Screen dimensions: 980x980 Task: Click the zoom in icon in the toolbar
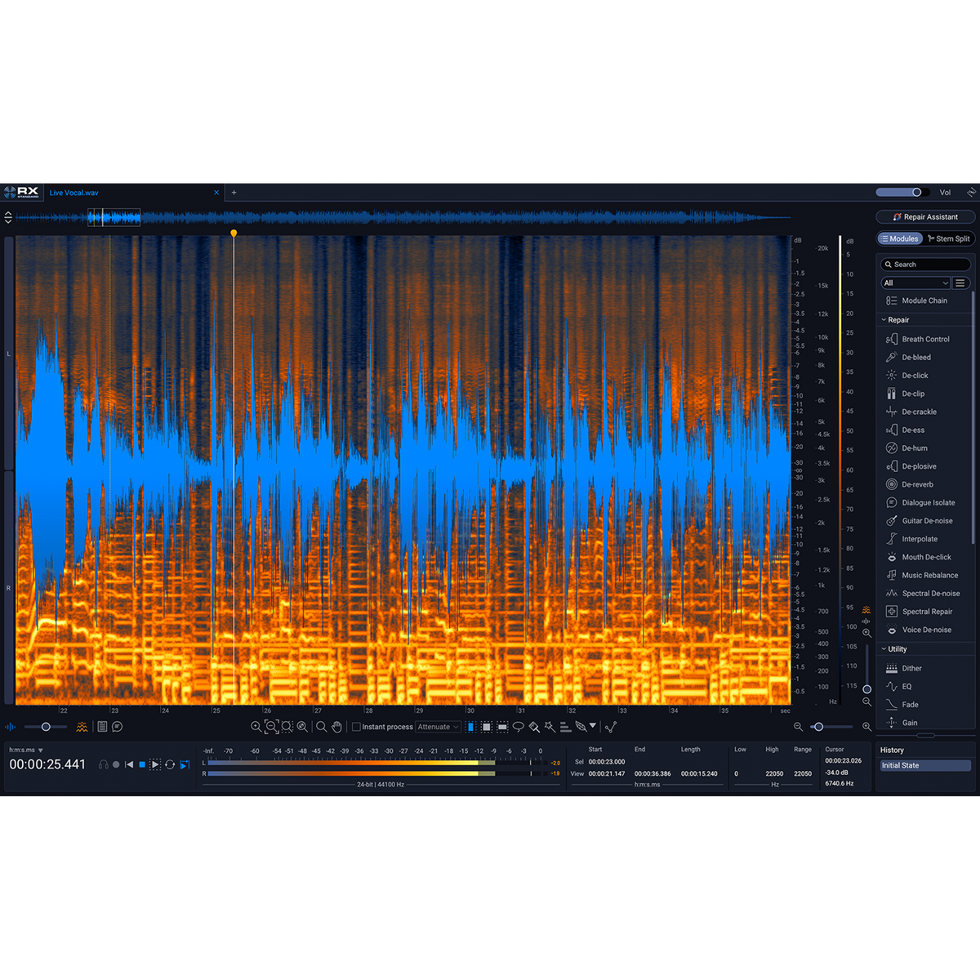click(x=256, y=727)
